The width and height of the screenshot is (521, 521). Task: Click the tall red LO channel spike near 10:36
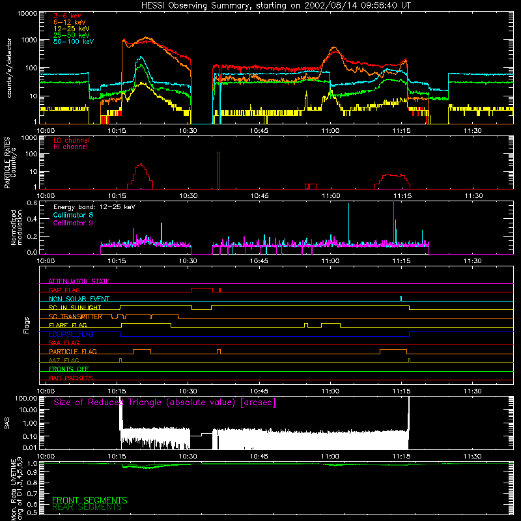(218, 170)
